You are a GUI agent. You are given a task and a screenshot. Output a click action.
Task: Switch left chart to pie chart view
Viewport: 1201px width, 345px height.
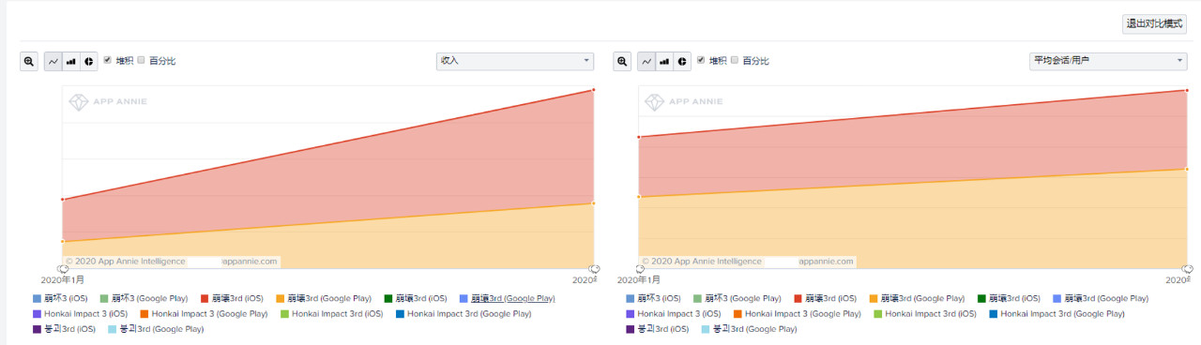[x=88, y=61]
